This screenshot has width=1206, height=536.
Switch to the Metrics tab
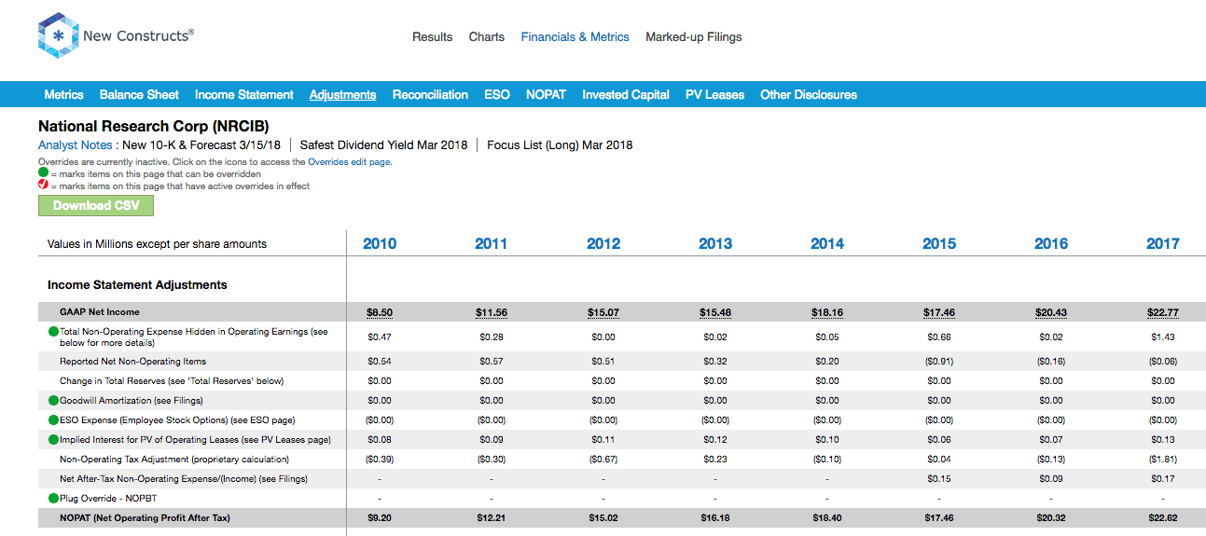pyautogui.click(x=63, y=94)
